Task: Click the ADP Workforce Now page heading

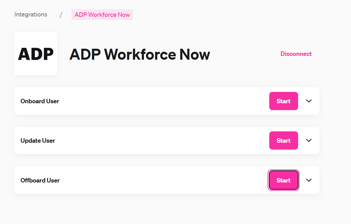Action: [x=140, y=54]
